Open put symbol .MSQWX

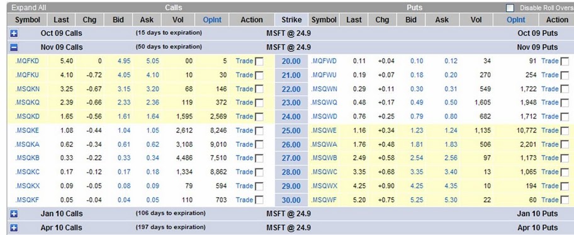pyautogui.click(x=324, y=186)
